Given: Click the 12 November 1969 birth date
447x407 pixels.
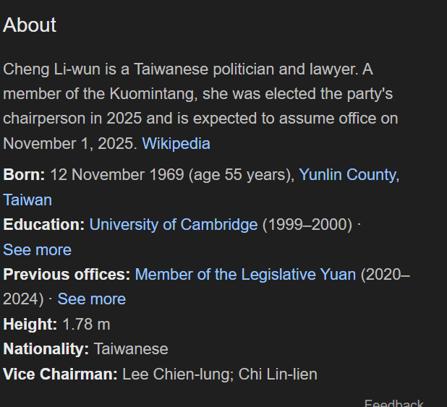Looking at the screenshot, I should 117,175.
